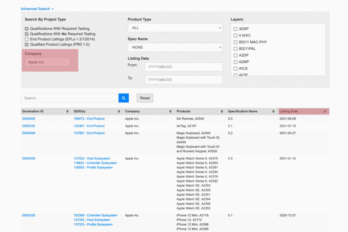Sort table by Listing Date column
Screen dimensions: 348x232
click(325, 111)
